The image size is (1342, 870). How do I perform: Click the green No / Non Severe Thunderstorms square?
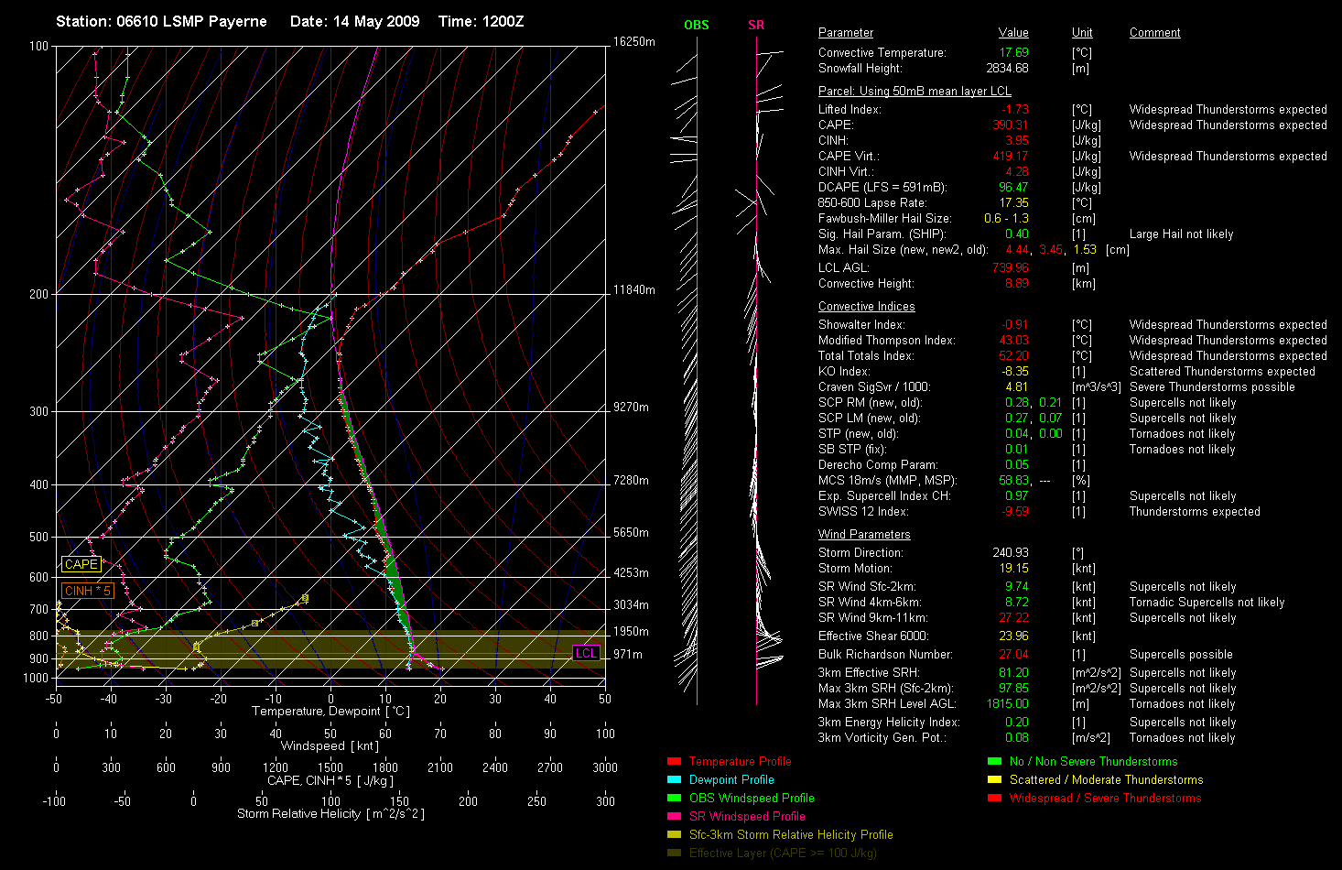(x=994, y=762)
